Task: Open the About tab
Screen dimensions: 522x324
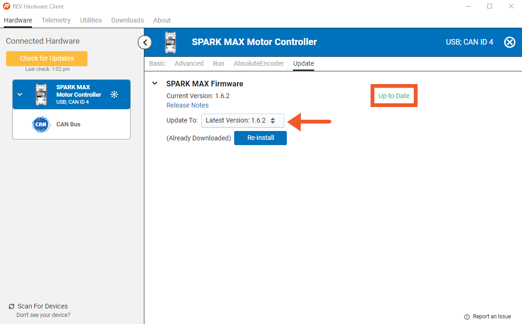Action: [162, 20]
